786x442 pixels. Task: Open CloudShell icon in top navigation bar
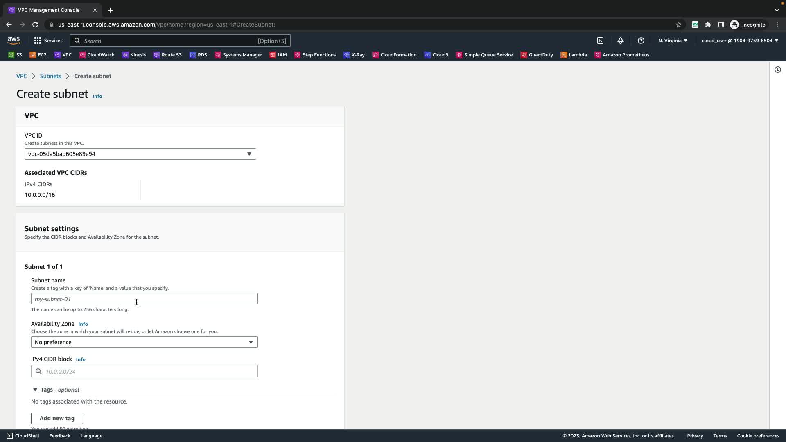click(x=600, y=41)
